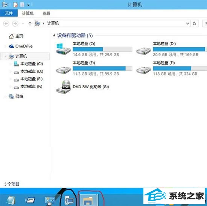Open the Customize Quick Access Toolbar dropdown
This screenshot has width=207, height=206.
(28, 5)
